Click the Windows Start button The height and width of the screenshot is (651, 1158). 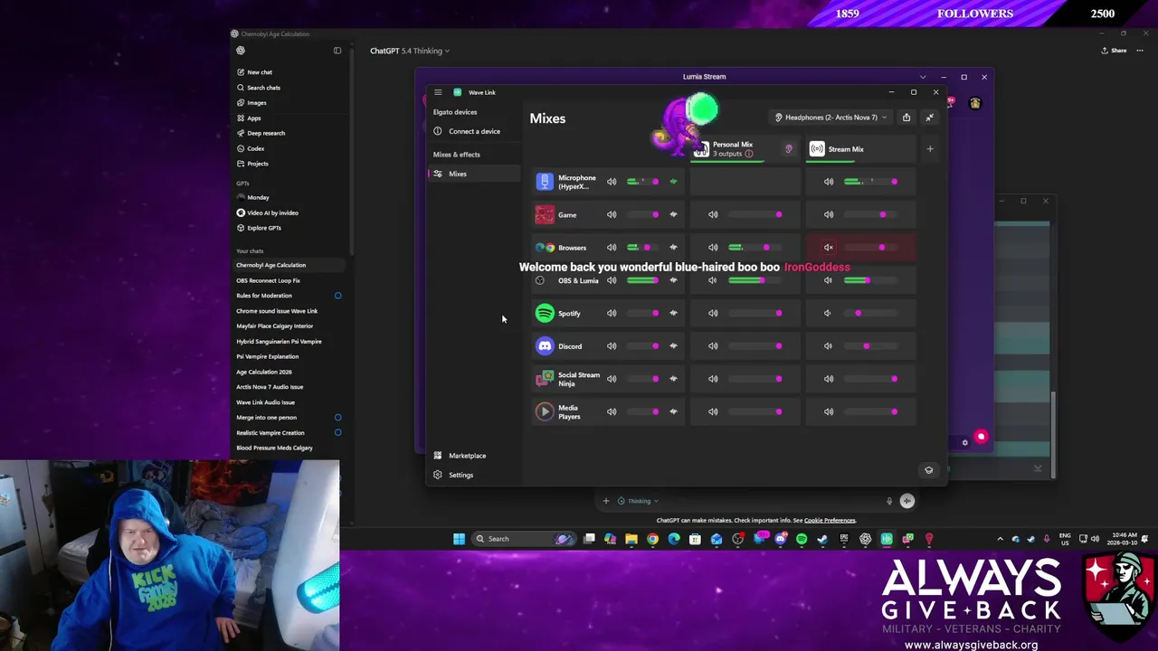click(459, 539)
